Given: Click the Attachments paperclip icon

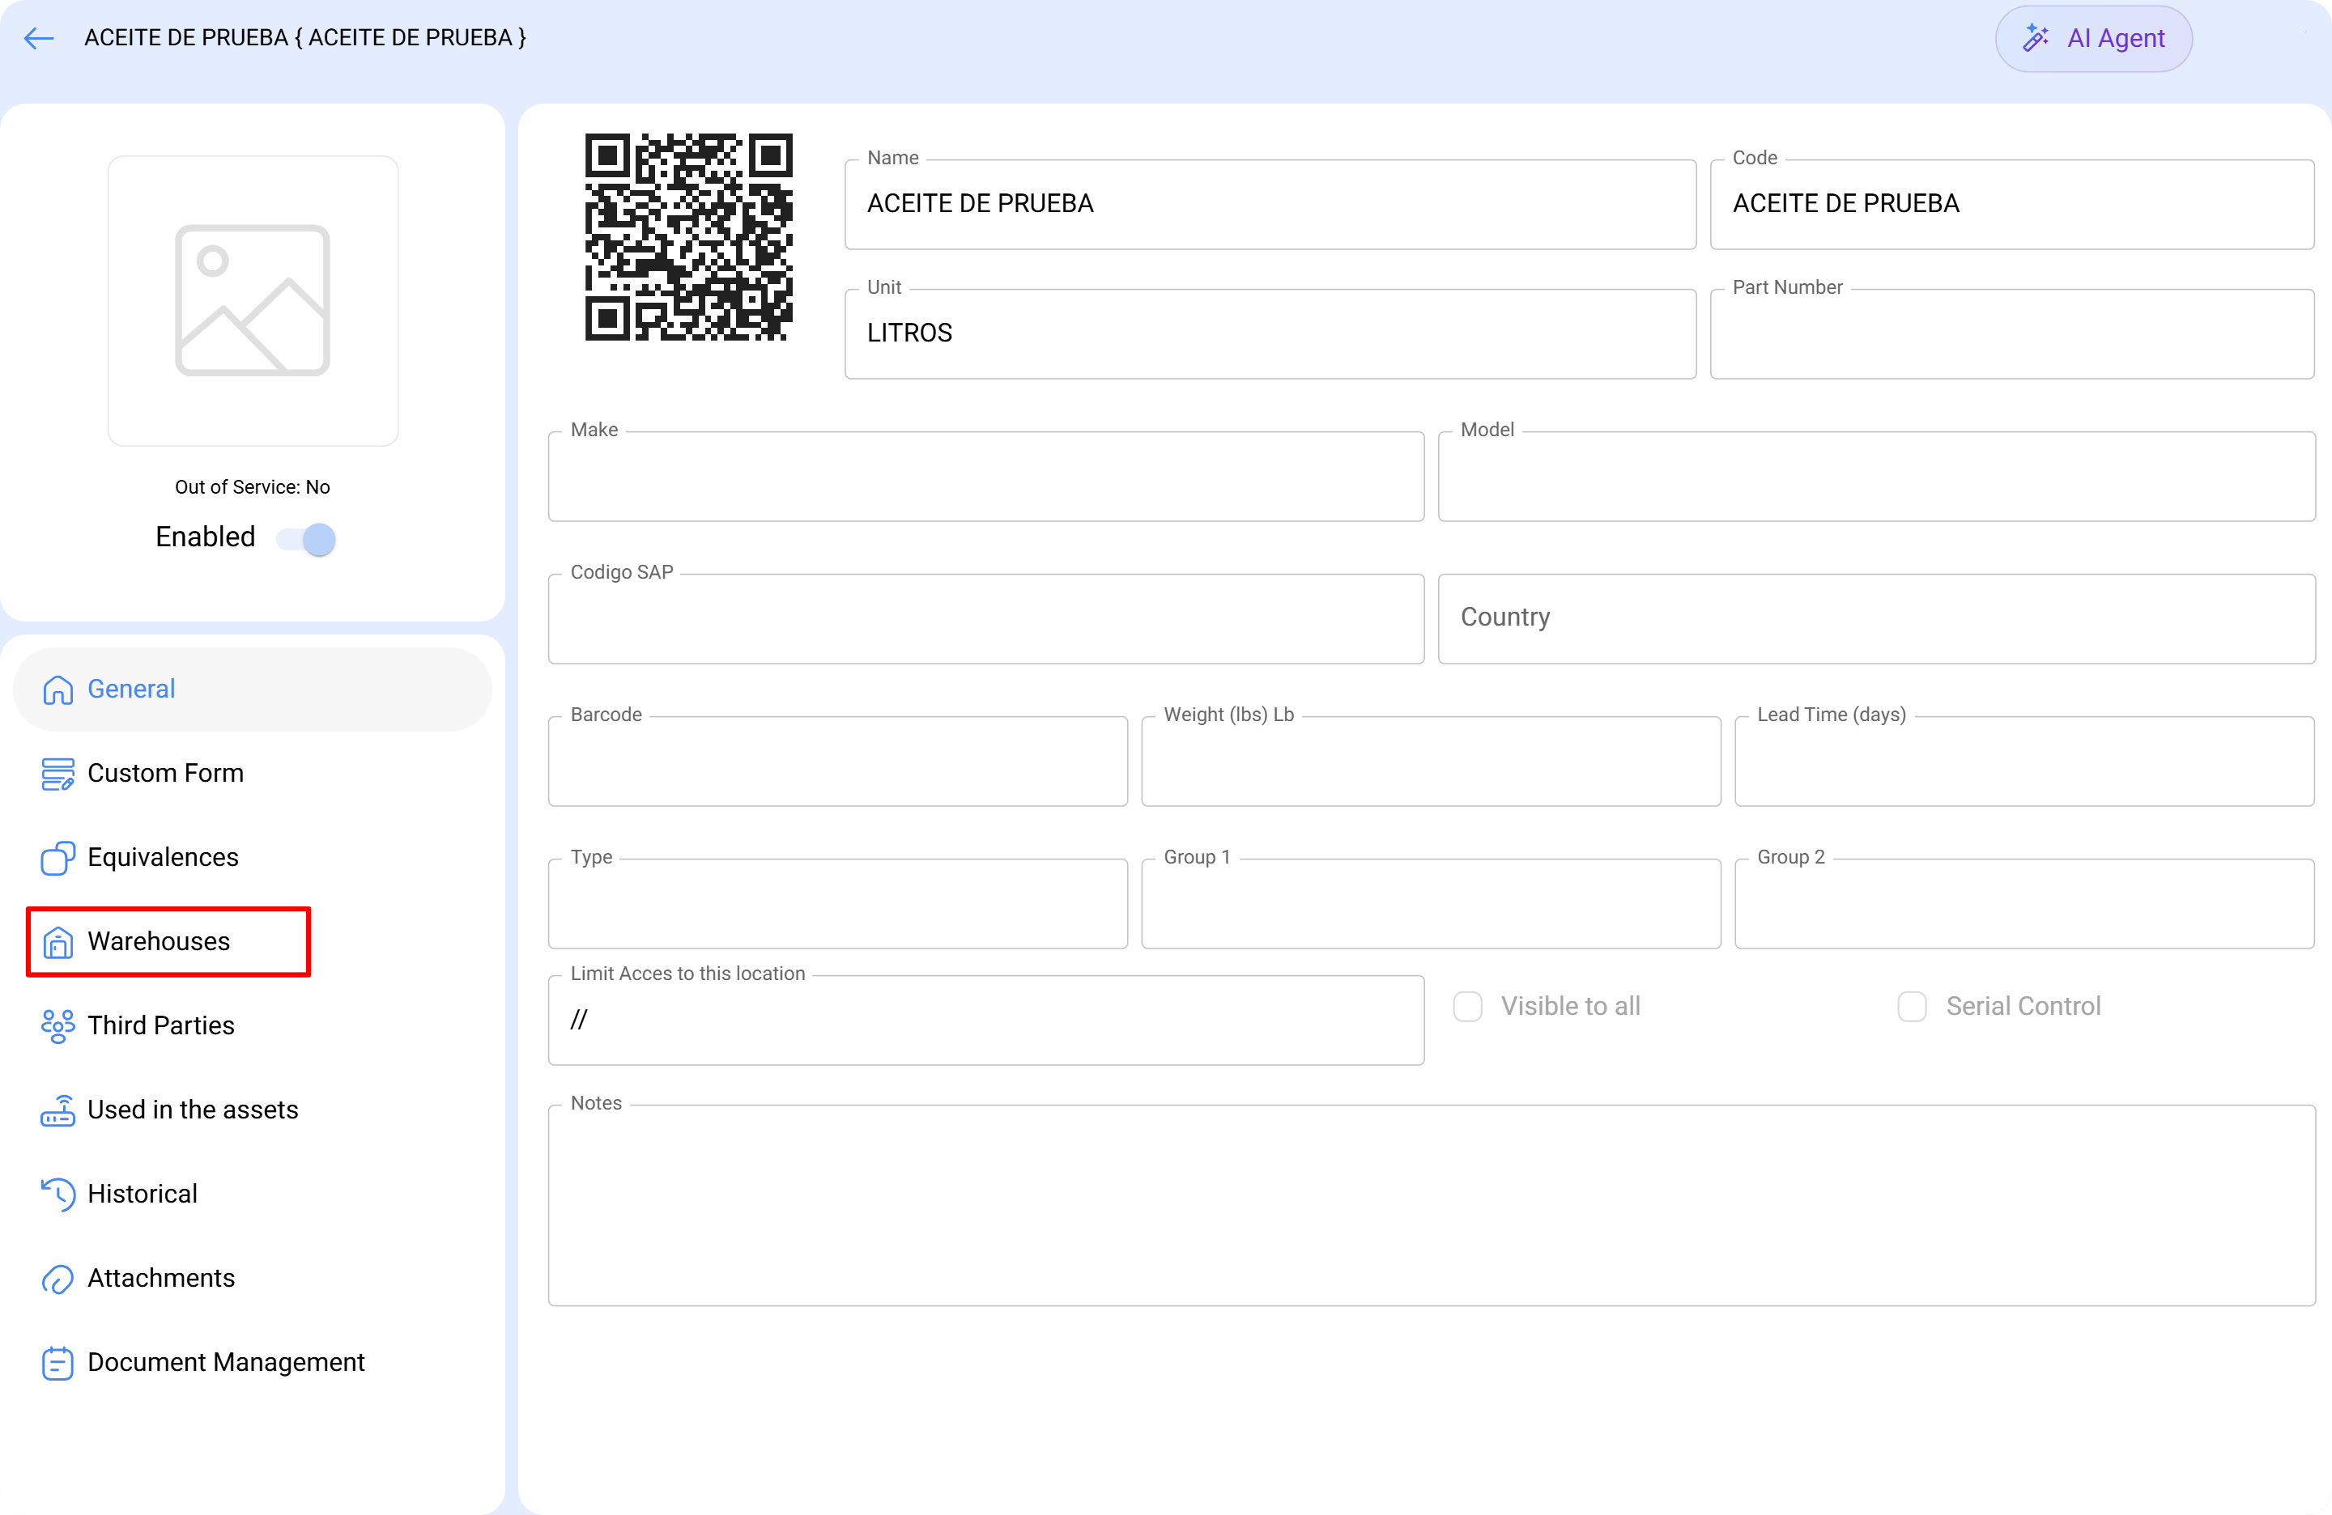Looking at the screenshot, I should coord(57,1278).
